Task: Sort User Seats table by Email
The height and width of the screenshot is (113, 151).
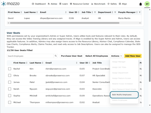Action: [x=77, y=63]
